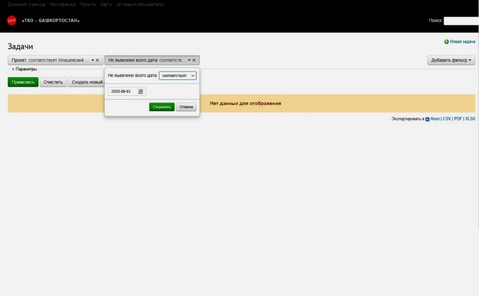This screenshot has width=479, height=296.
Task: Open Проекты in top menu
Action: tap(88, 4)
